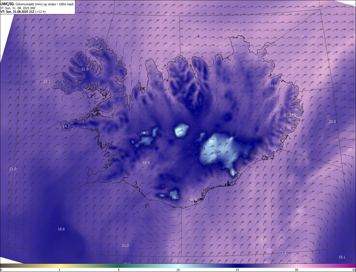This screenshot has height=272, width=356.
Task: Click the 21.0 value label
Action: pos(13,169)
